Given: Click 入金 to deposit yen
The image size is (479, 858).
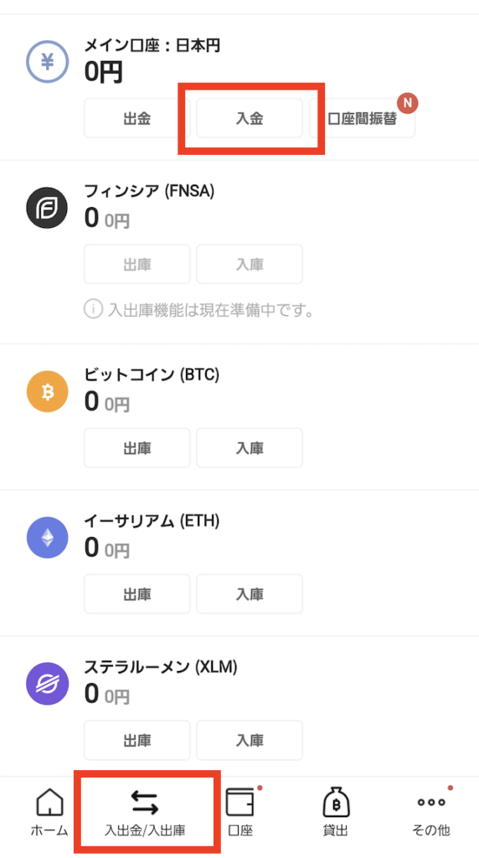Looking at the screenshot, I should coord(250,118).
